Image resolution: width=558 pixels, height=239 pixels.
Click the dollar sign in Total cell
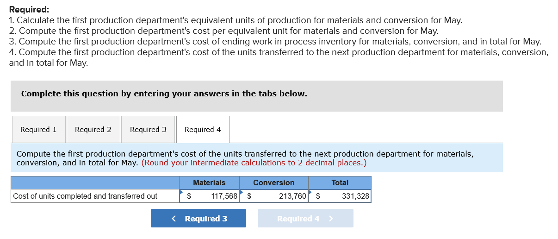(x=318, y=196)
